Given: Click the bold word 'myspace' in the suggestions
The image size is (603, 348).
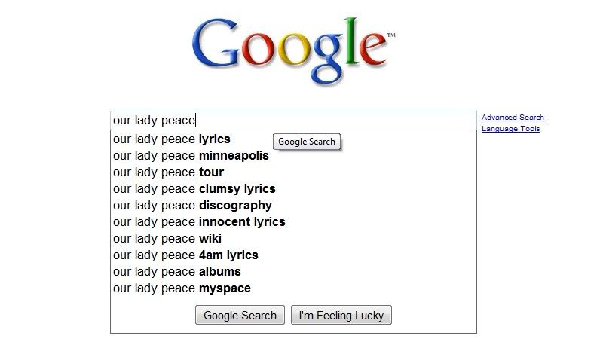Looking at the screenshot, I should point(225,288).
